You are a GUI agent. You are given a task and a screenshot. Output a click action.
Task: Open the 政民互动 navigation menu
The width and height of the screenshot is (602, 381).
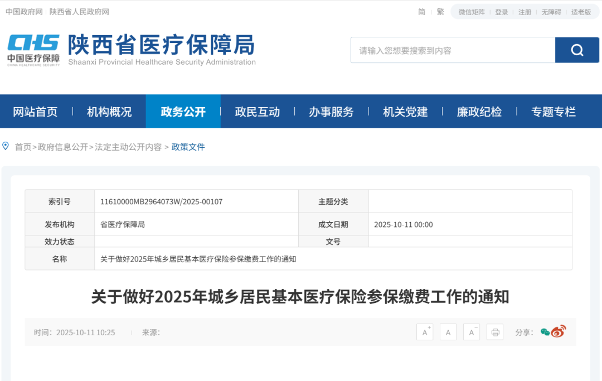pos(257,112)
